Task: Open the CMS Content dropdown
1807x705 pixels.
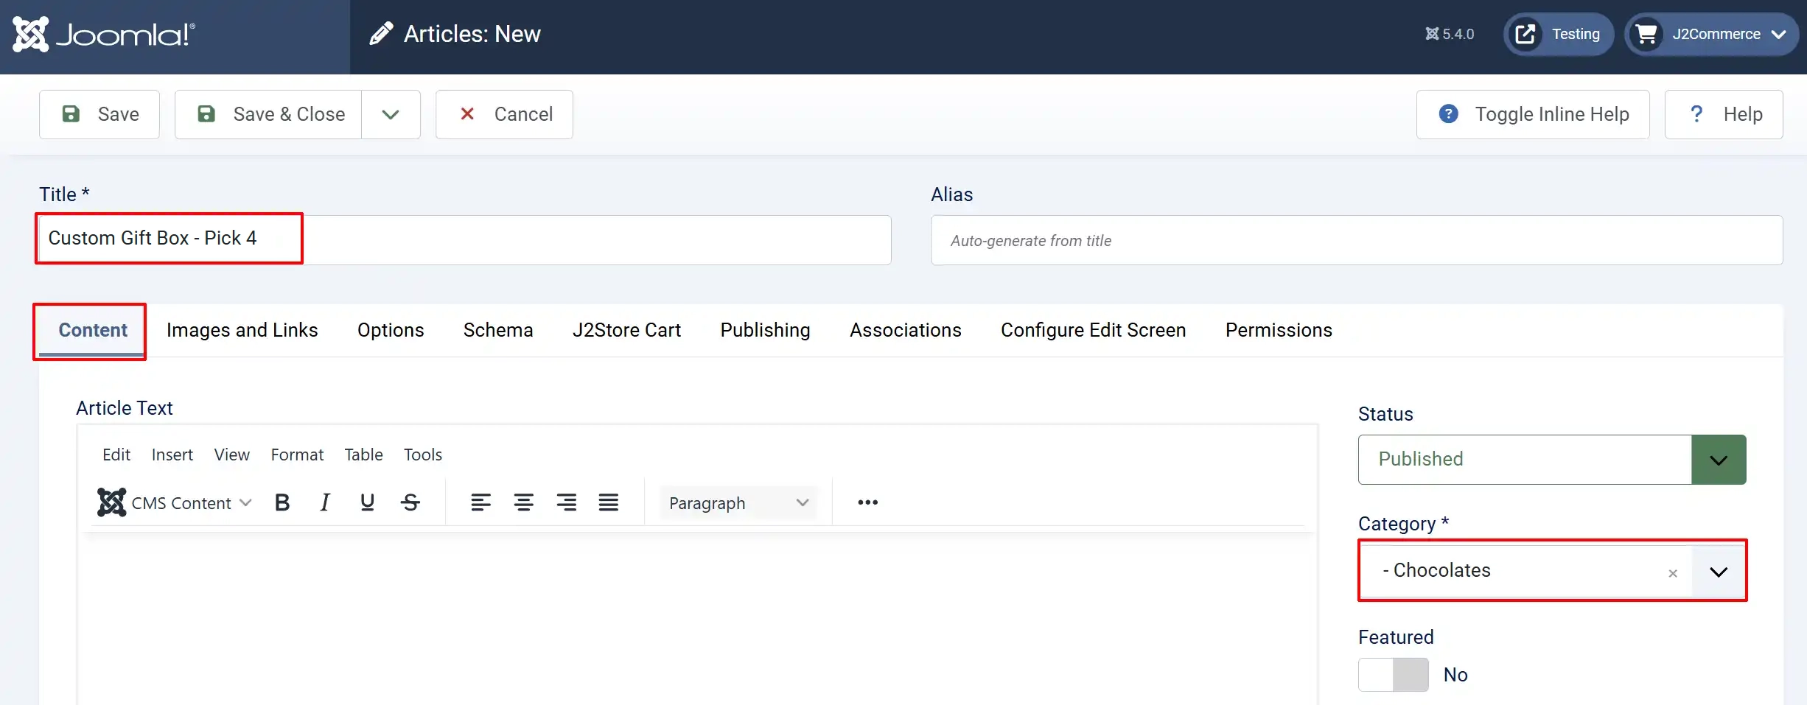Action: (175, 502)
